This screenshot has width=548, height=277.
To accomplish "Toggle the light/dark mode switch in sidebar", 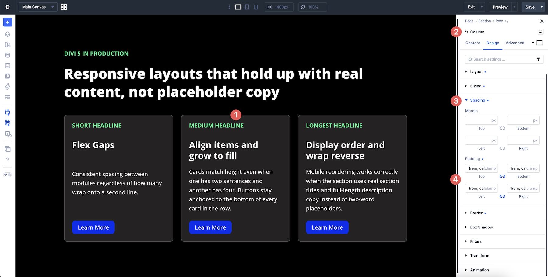I will coord(8,175).
